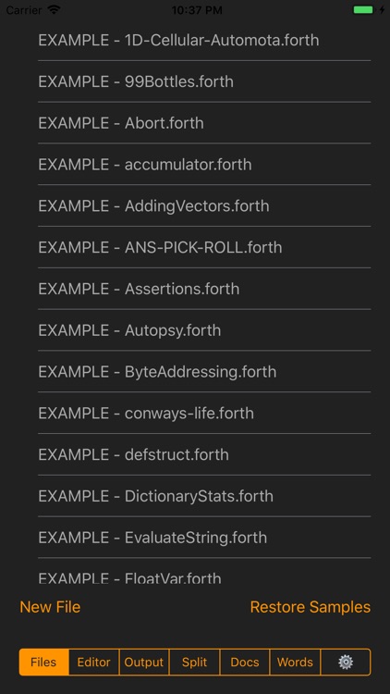Open settings via the gear icon

pos(346,663)
